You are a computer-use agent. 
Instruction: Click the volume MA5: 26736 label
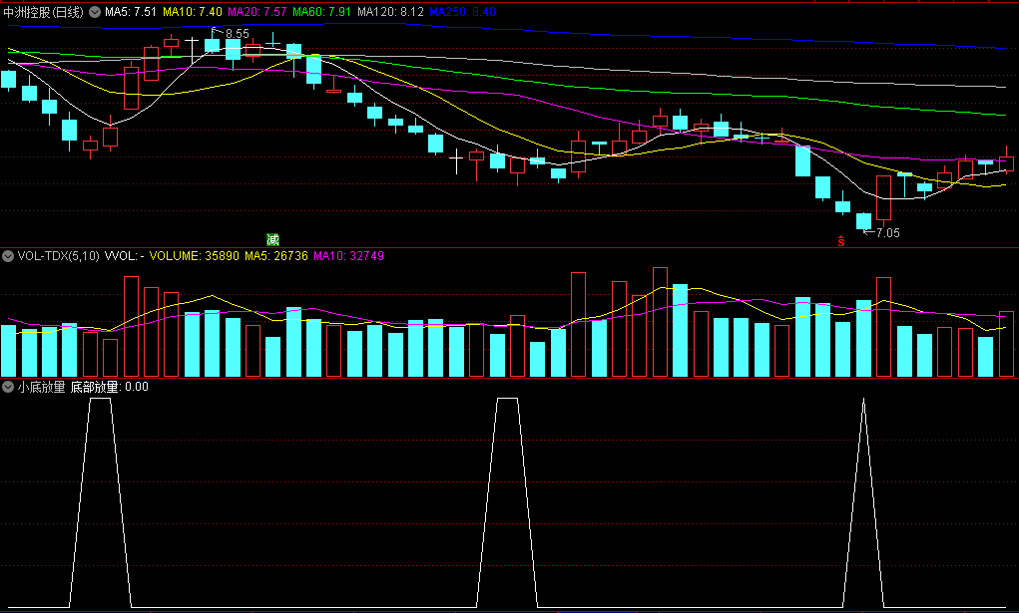(x=276, y=256)
